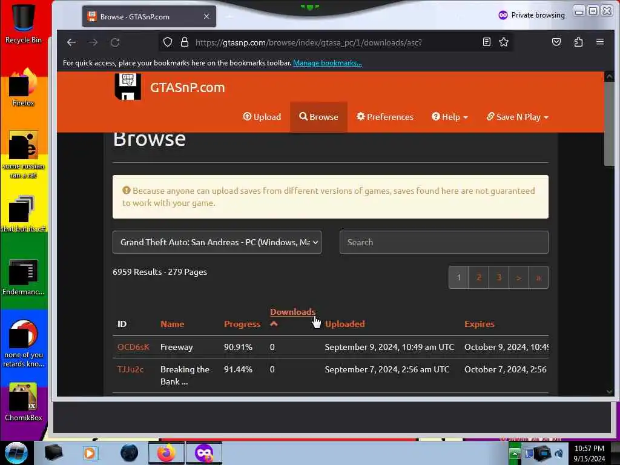The image size is (620, 465).
Task: Click the media player taskbar icon
Action: tap(90, 453)
